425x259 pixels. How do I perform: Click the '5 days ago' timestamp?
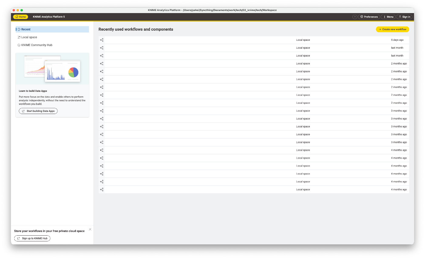tap(397, 40)
